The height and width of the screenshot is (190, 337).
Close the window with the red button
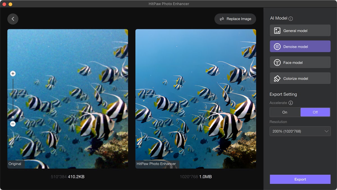4,4
